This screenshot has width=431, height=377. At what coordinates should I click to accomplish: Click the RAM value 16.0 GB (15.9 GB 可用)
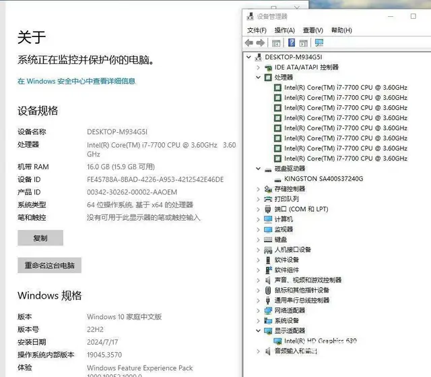click(x=121, y=167)
